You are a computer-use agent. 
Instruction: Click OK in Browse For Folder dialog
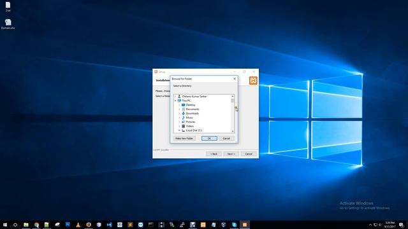pyautogui.click(x=209, y=139)
